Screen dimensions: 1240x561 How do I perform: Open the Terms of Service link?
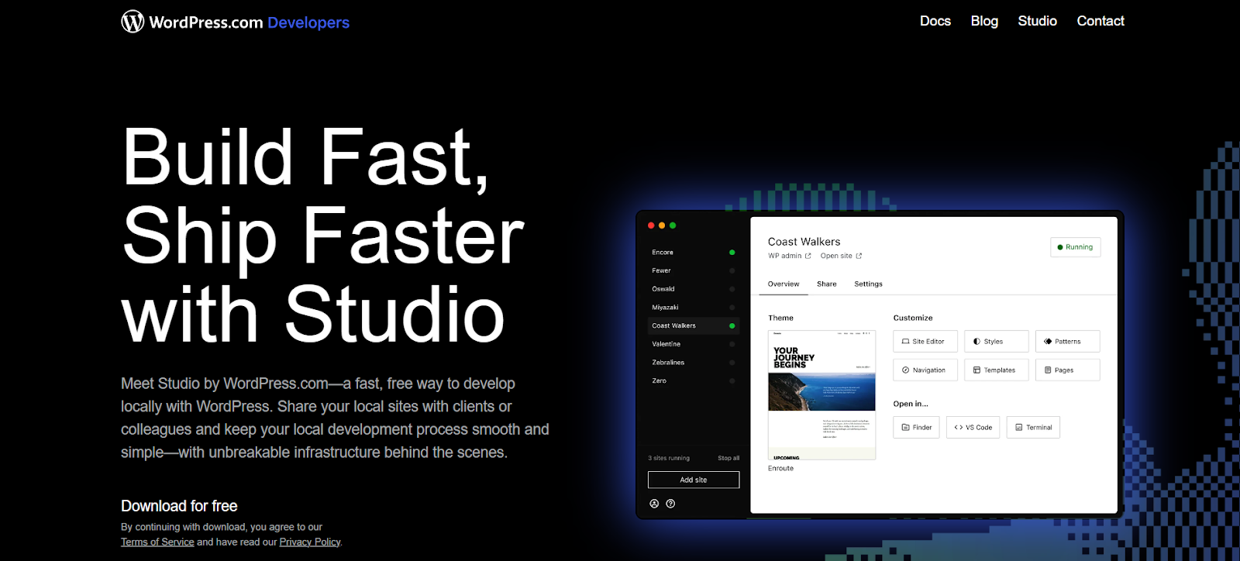157,542
